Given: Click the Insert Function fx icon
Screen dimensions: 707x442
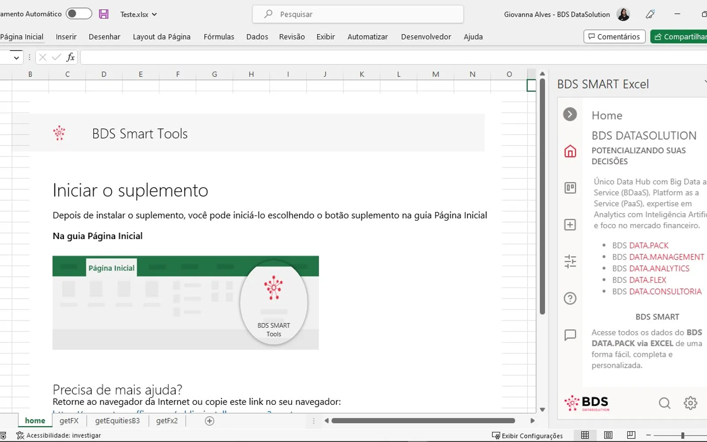Looking at the screenshot, I should click(x=70, y=57).
